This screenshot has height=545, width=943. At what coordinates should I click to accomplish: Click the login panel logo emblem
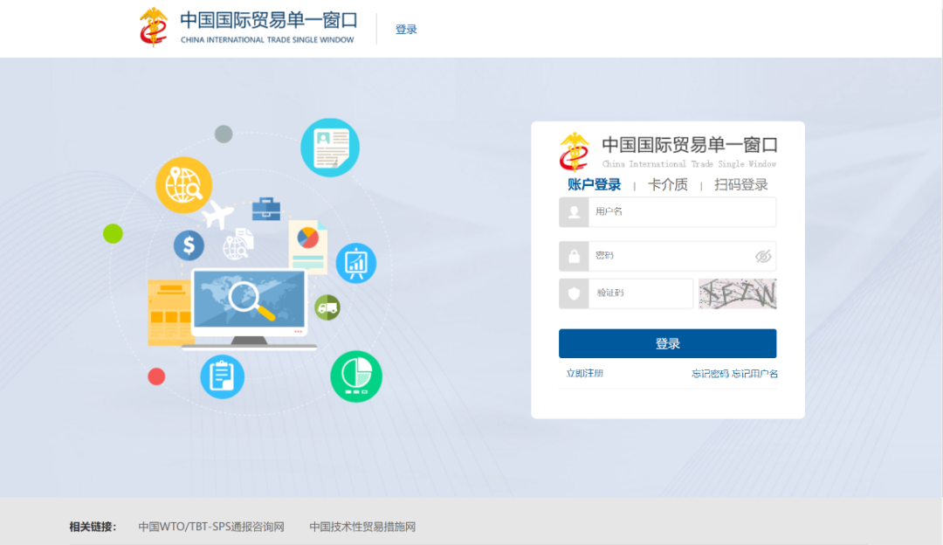575,152
